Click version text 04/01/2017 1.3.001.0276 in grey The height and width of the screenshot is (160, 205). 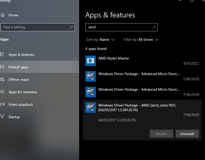tap(117, 120)
